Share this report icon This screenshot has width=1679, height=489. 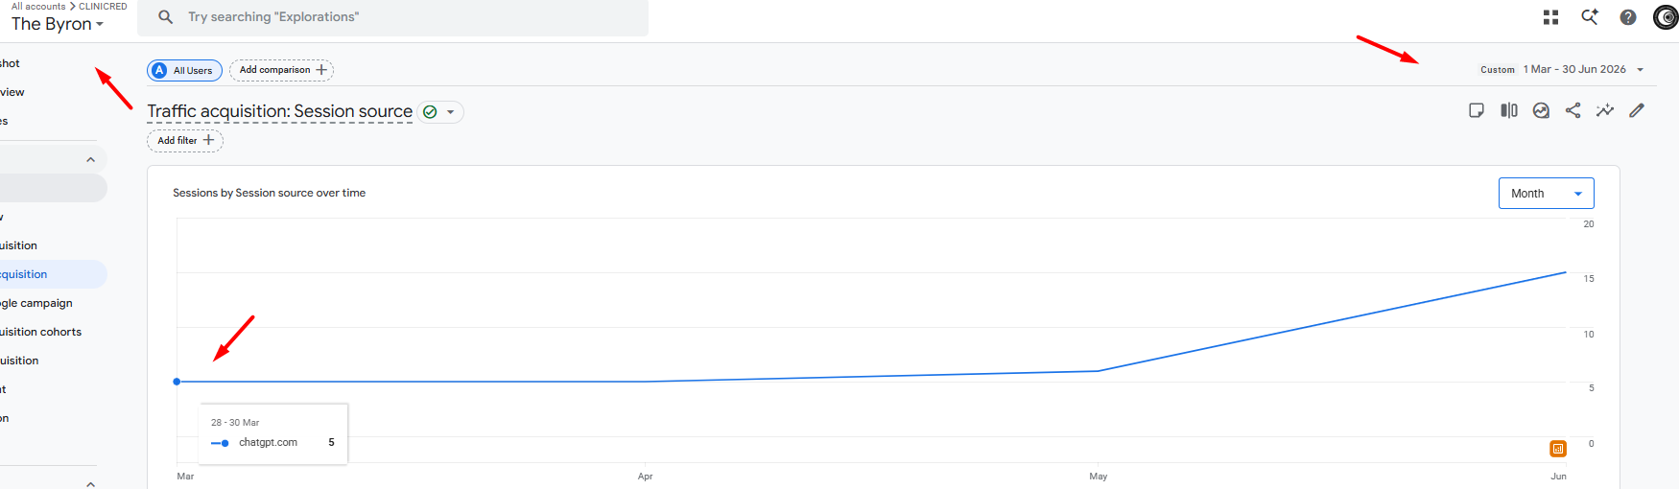tap(1573, 110)
